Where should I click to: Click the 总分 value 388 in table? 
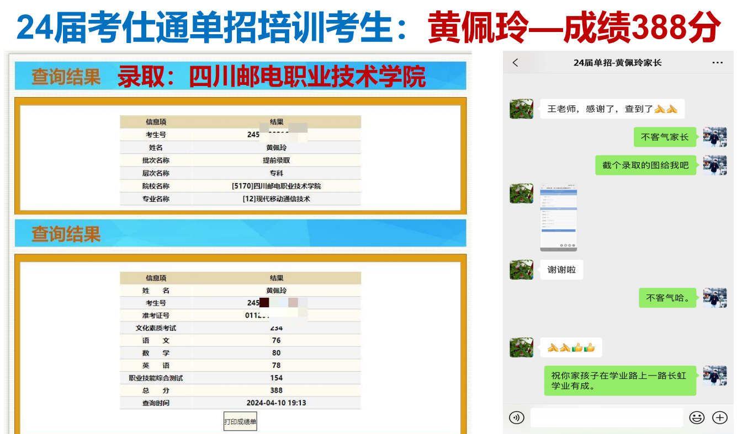click(x=276, y=390)
